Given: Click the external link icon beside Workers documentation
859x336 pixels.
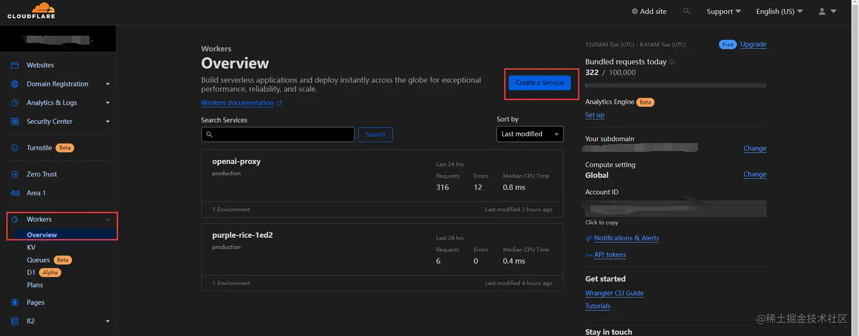Looking at the screenshot, I should pos(279,103).
